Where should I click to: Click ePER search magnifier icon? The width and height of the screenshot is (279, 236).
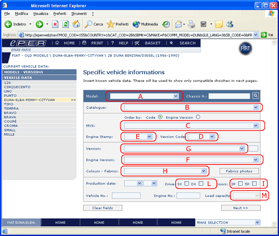point(171,43)
